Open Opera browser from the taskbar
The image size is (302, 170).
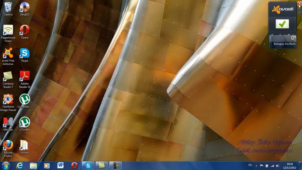click(x=74, y=166)
